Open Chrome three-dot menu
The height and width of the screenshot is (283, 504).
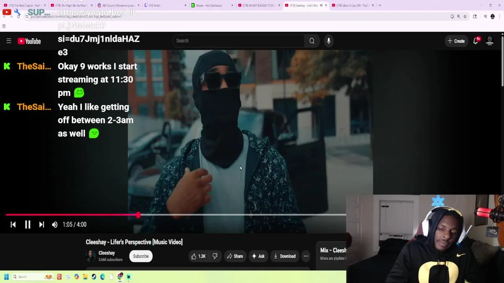coord(500,17)
